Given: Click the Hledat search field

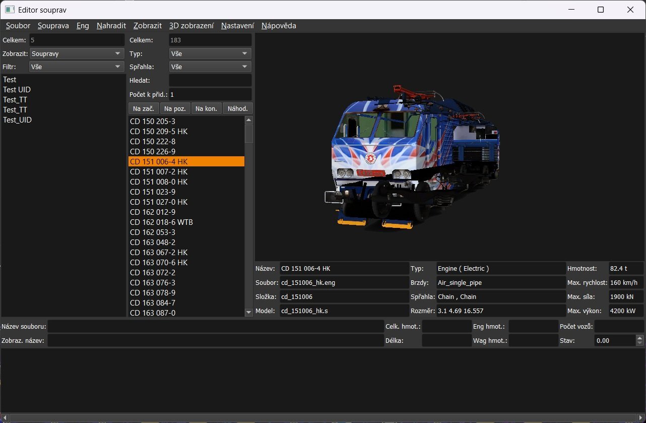Looking at the screenshot, I should tap(210, 80).
